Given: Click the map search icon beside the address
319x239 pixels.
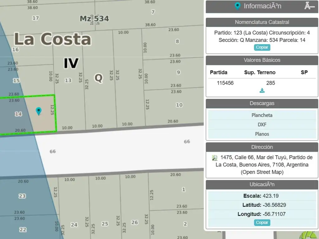Looking at the screenshot, I should pyautogui.click(x=215, y=157).
